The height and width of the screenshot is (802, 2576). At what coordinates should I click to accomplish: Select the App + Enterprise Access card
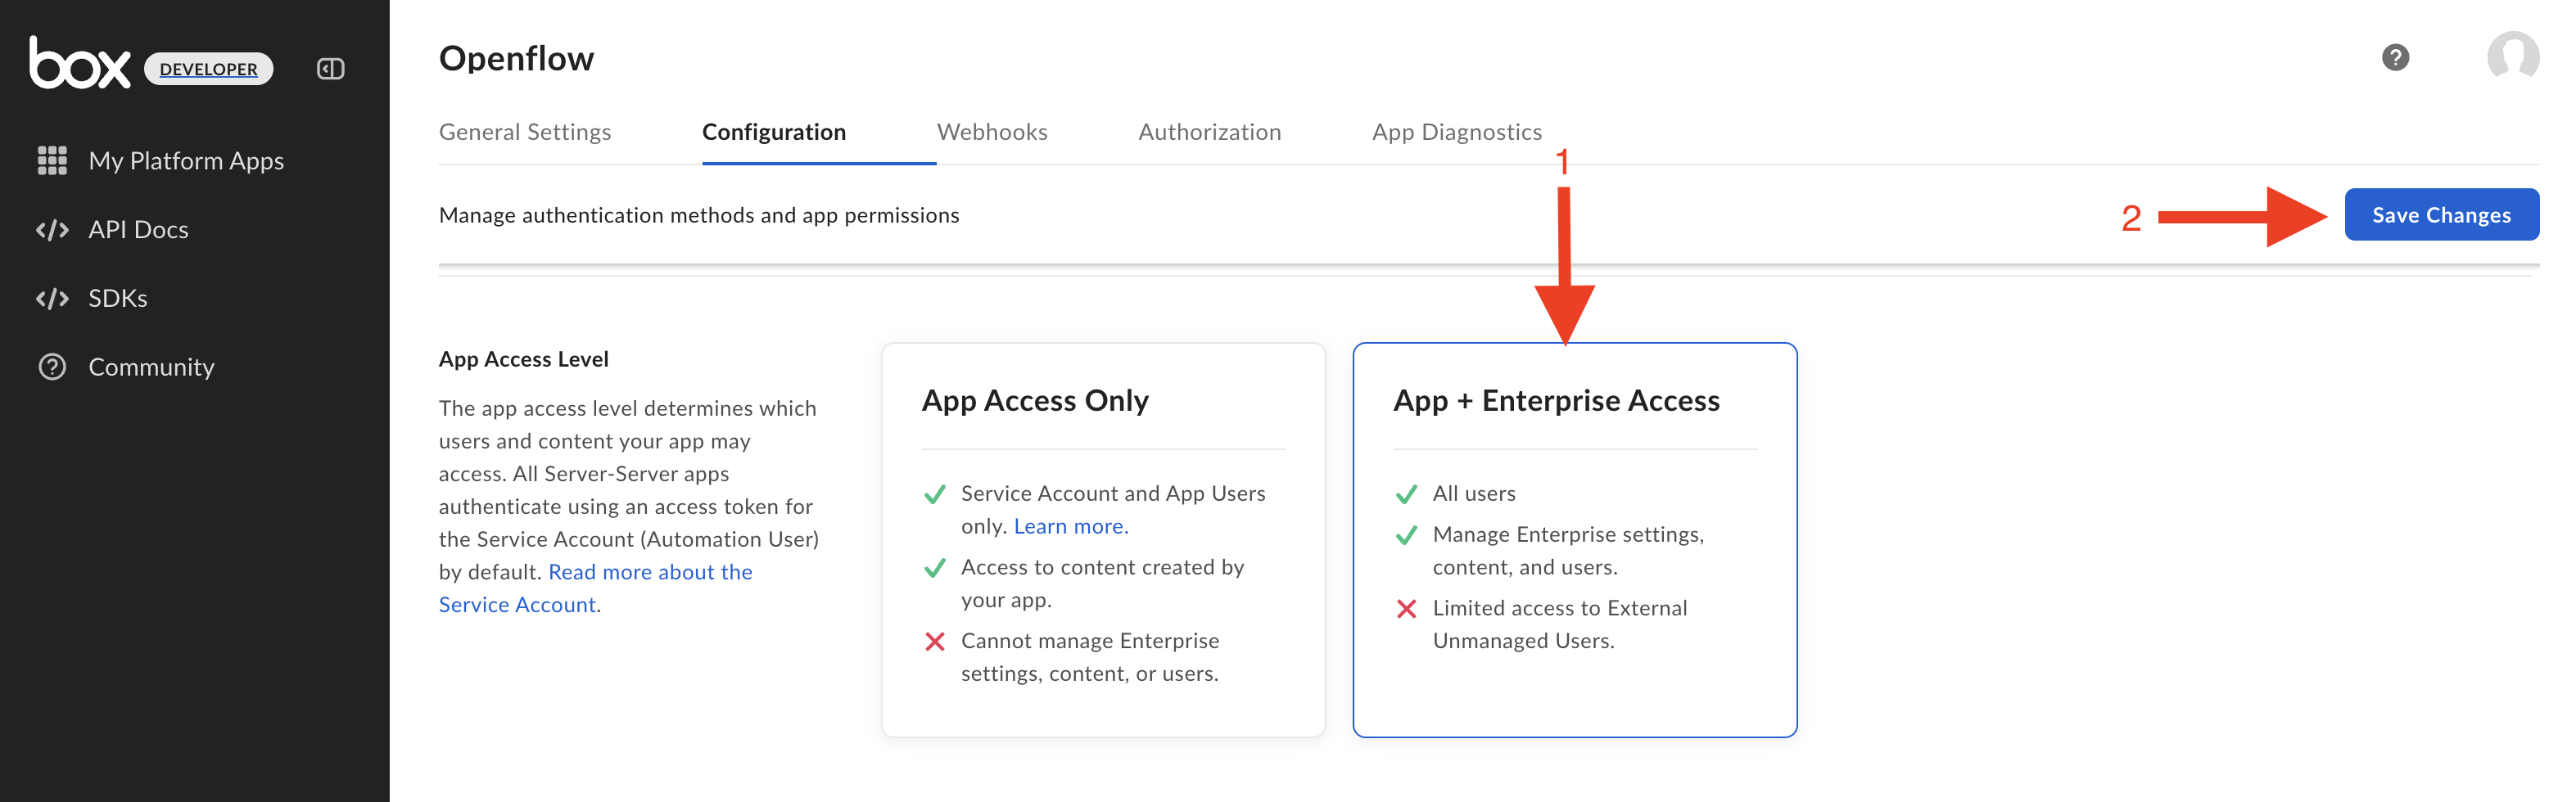(1574, 539)
